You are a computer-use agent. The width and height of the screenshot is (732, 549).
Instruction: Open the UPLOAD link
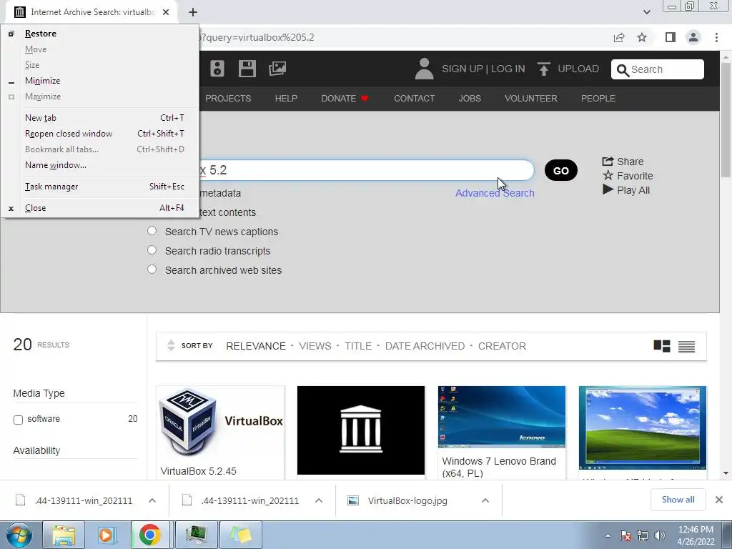click(578, 69)
